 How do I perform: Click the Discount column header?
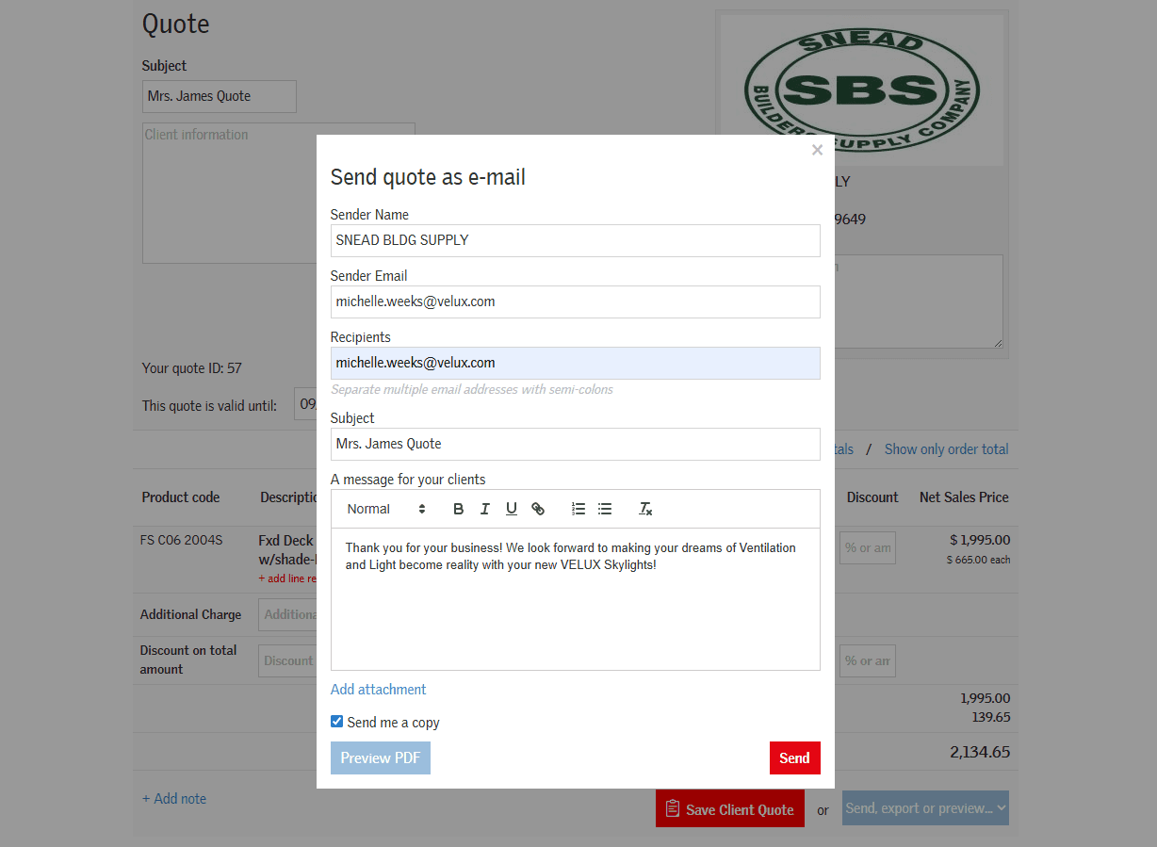click(872, 497)
